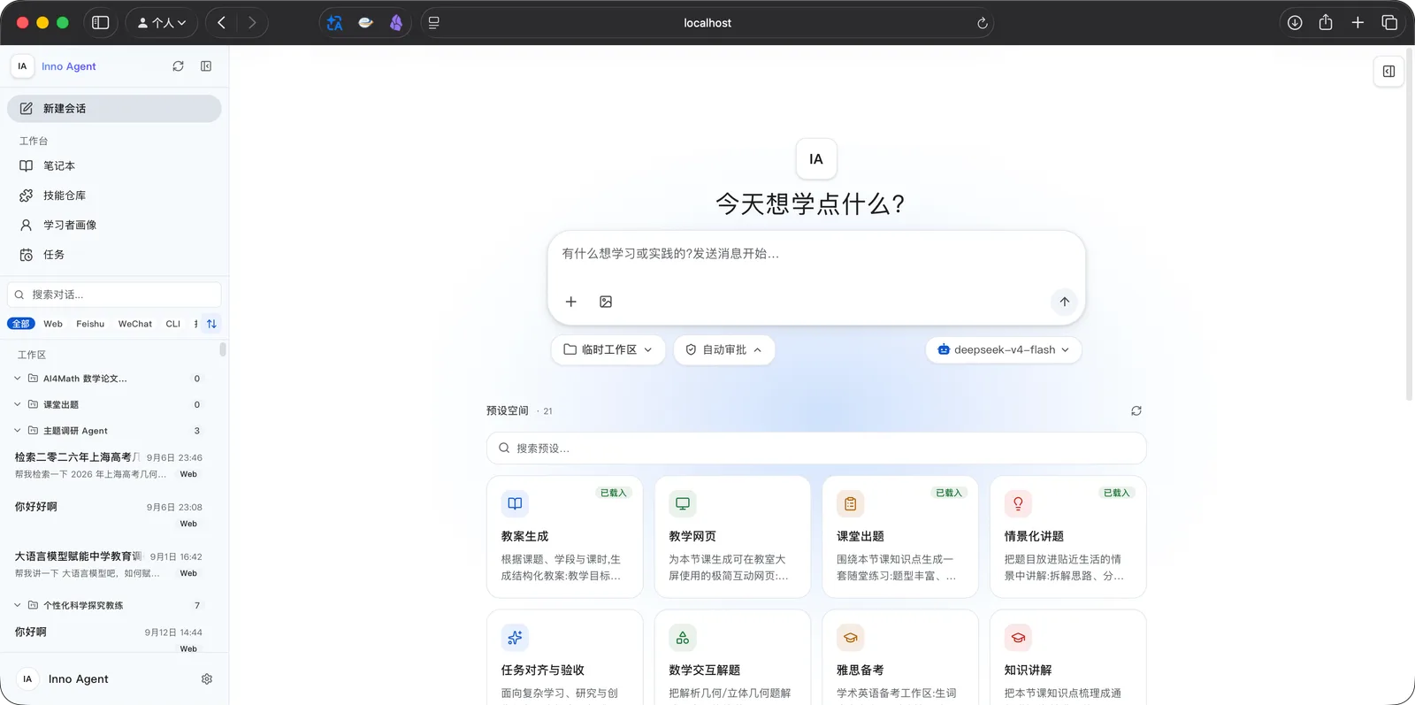Viewport: 1415px width, 705px height.
Task: Collapse the 个性化科学探究教练 workspace folder
Action: coord(17,605)
